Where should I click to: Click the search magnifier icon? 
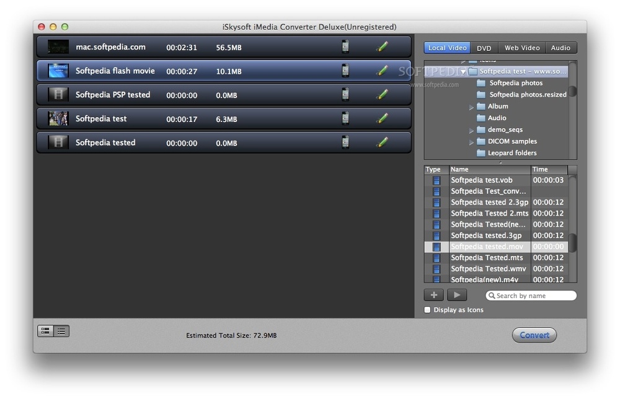point(492,296)
